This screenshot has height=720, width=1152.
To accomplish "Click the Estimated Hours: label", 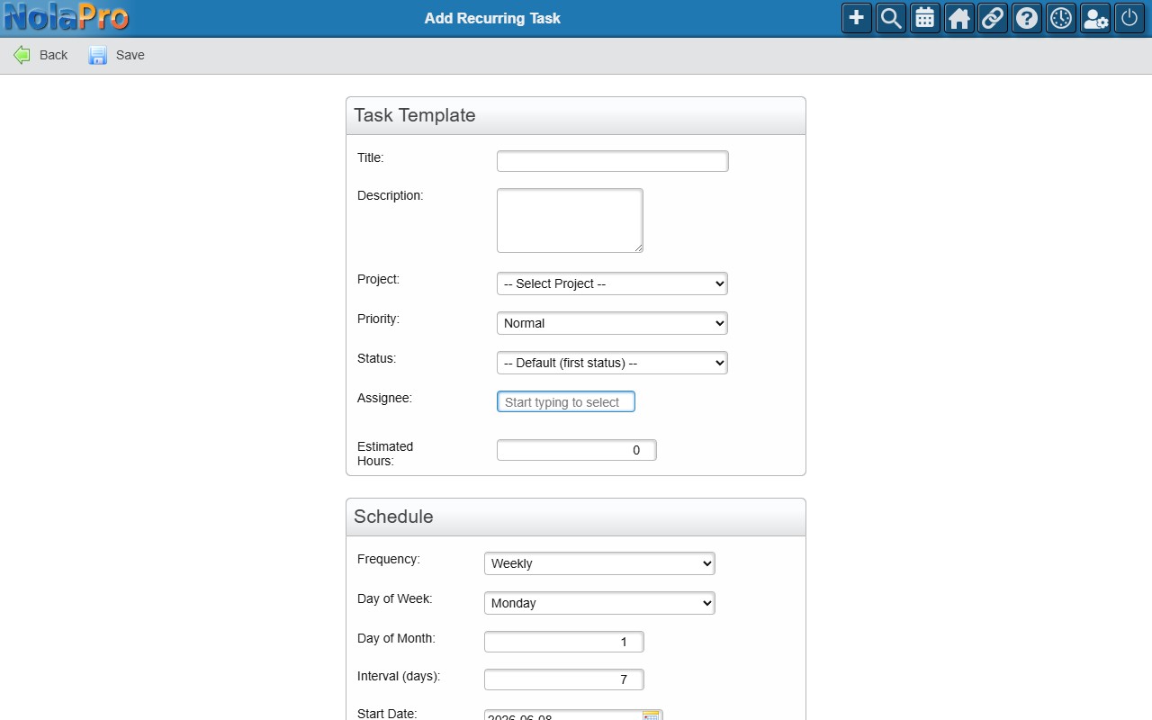I will (x=385, y=454).
